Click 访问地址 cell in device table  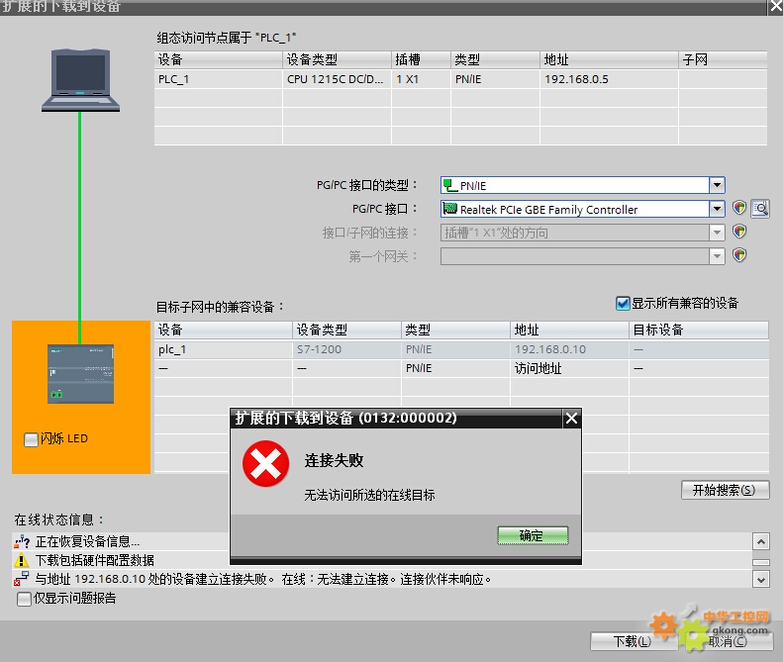(569, 368)
